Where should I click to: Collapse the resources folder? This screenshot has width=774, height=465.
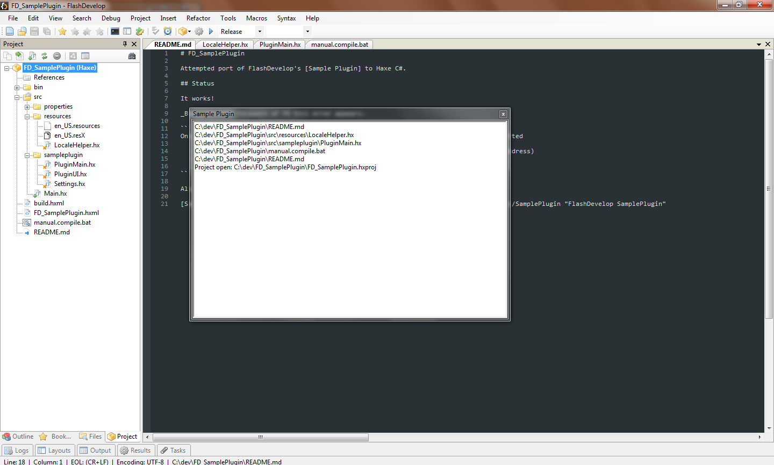(27, 116)
